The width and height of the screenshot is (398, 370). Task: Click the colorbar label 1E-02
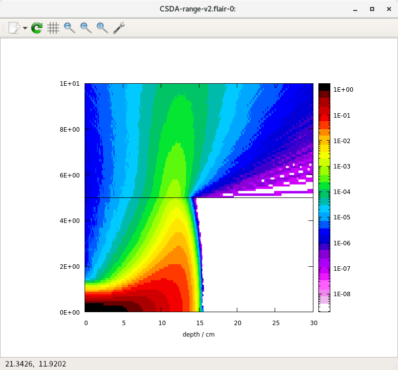342,141
